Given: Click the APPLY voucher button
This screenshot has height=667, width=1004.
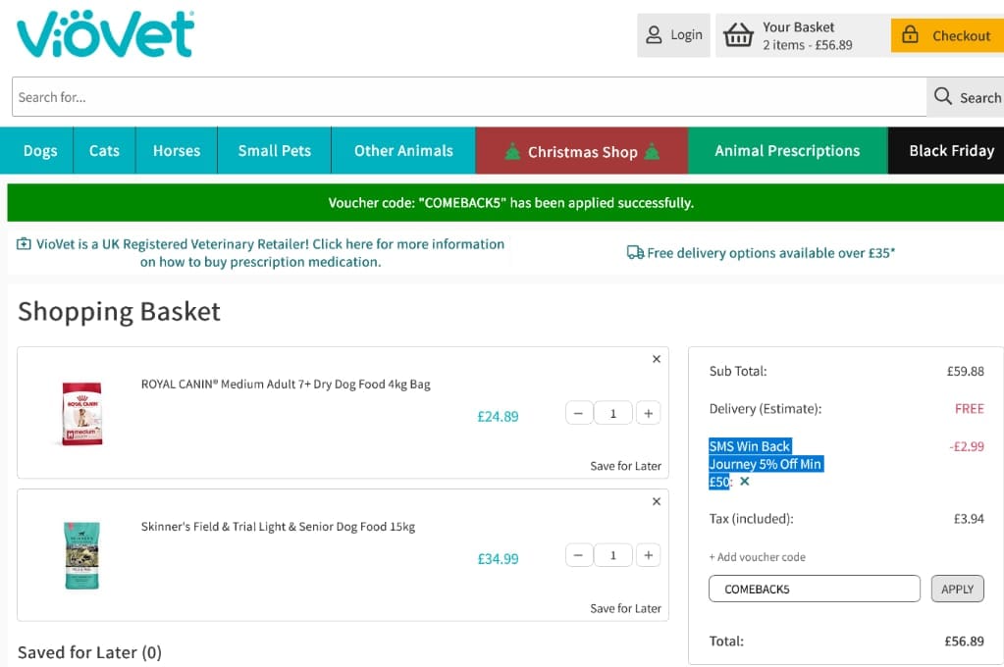Looking at the screenshot, I should tap(957, 589).
